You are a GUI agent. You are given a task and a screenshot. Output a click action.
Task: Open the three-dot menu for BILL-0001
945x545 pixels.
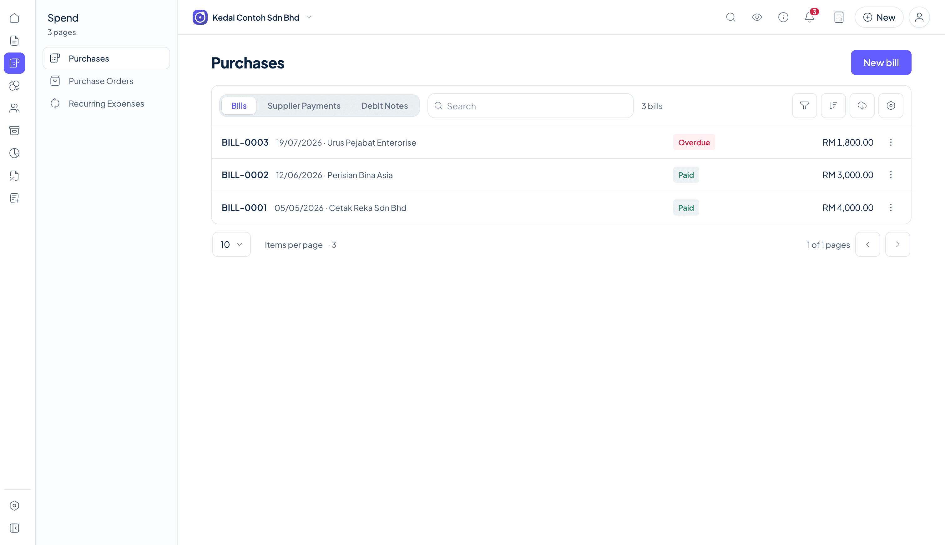[x=891, y=207]
